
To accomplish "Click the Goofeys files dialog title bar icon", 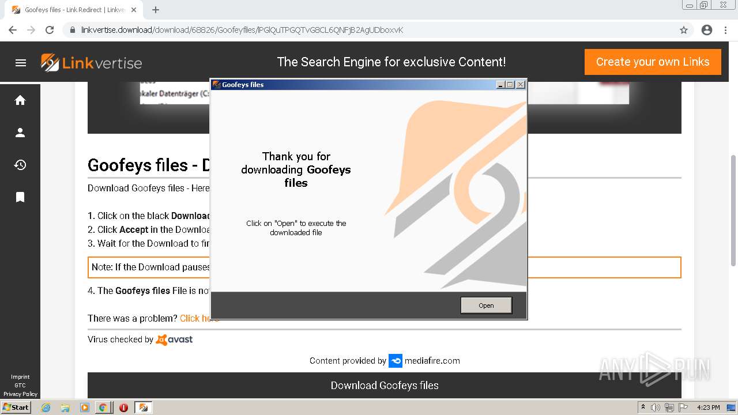I will coord(217,85).
